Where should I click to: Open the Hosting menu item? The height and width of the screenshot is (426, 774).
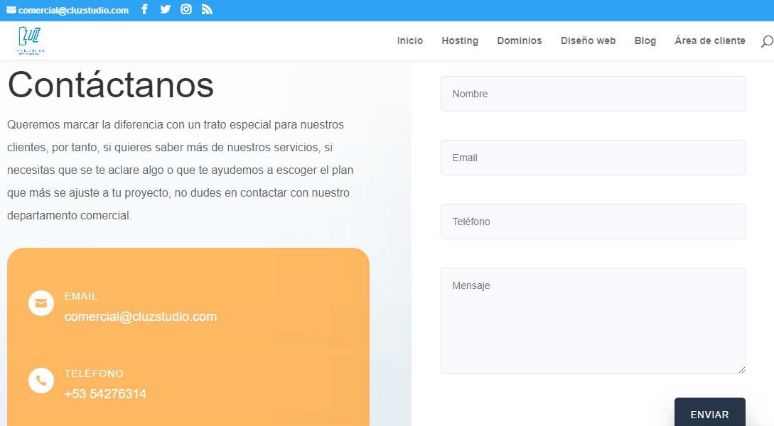click(x=460, y=40)
